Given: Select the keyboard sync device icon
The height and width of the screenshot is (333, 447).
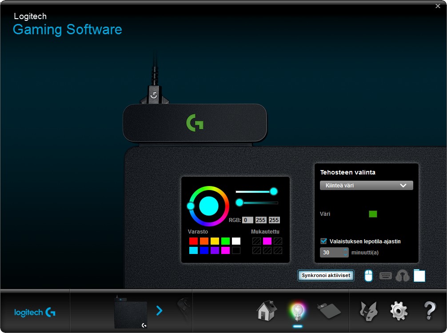Looking at the screenshot, I should tap(385, 276).
